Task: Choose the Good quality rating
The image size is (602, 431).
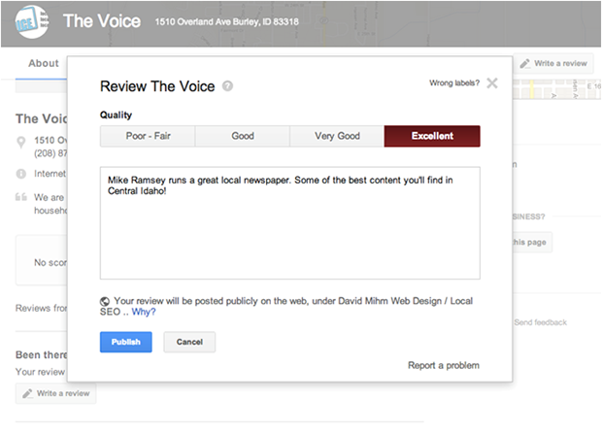Action: click(x=243, y=136)
